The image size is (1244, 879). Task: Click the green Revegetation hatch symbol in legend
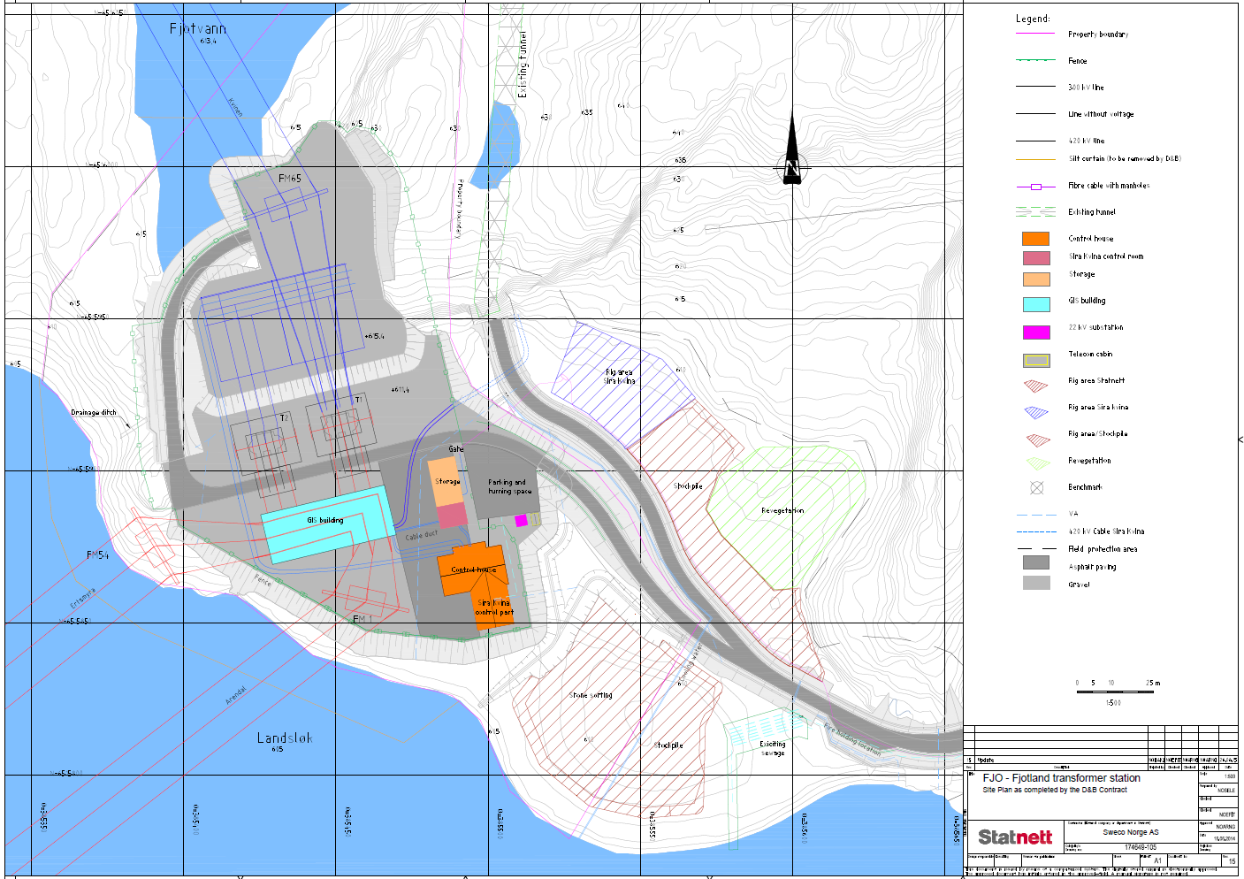tap(1037, 462)
